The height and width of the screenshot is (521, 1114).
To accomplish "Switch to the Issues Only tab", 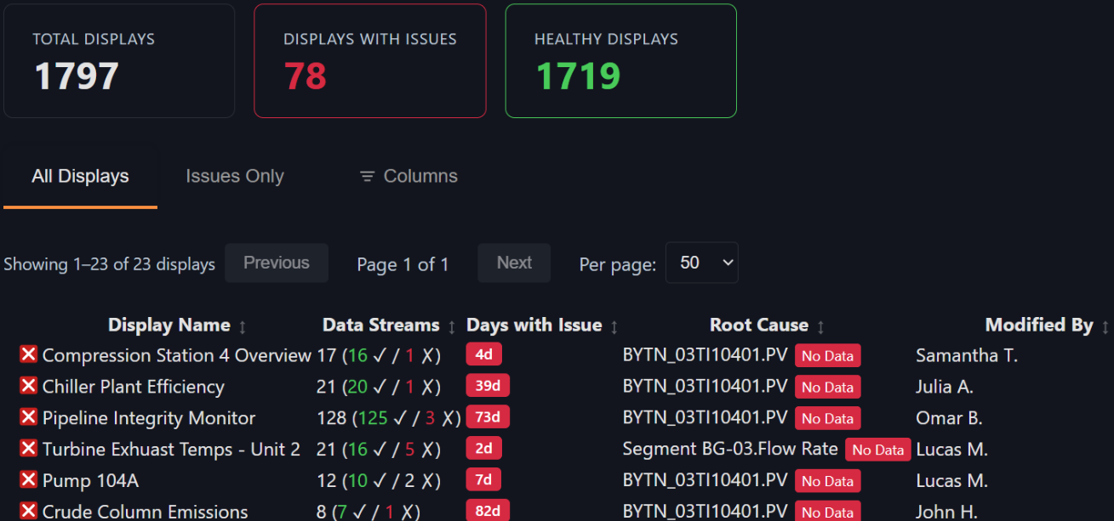I will [x=235, y=177].
